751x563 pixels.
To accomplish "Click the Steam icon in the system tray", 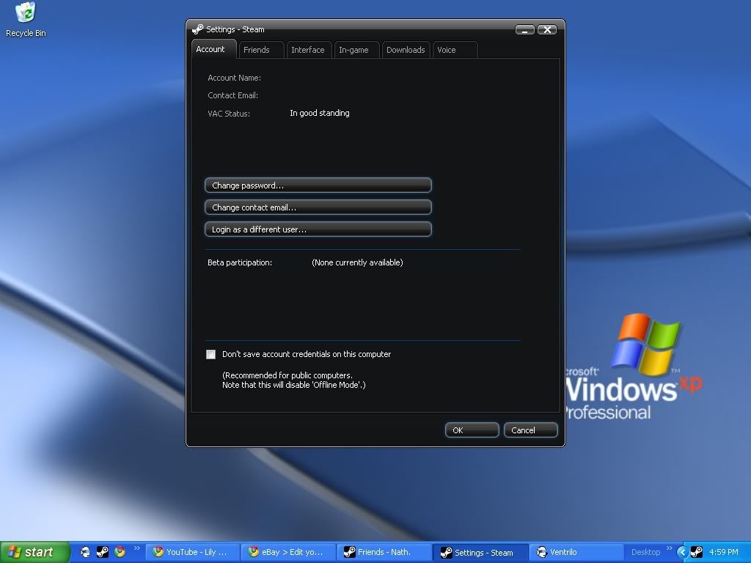I will (697, 552).
